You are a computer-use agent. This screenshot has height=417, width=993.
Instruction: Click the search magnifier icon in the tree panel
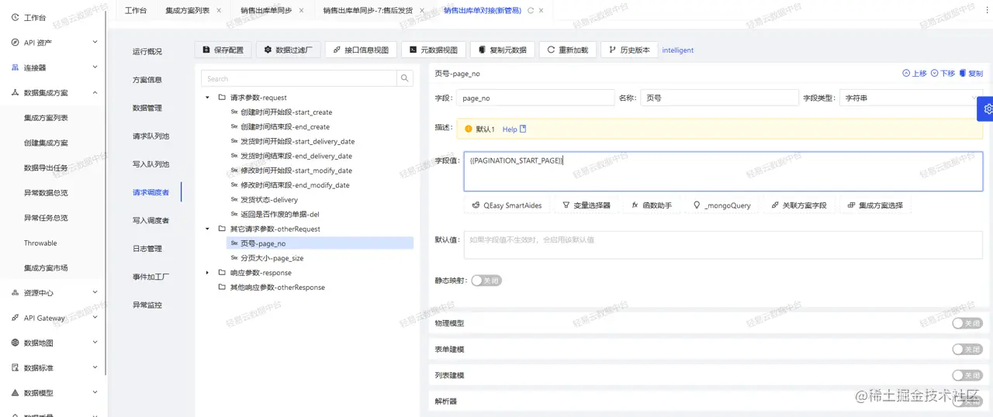tap(405, 78)
